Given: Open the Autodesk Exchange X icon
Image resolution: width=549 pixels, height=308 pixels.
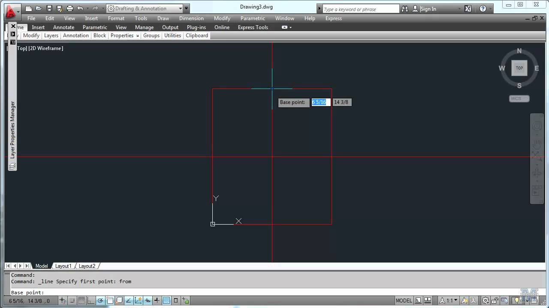Looking at the screenshot, I should tap(468, 9).
